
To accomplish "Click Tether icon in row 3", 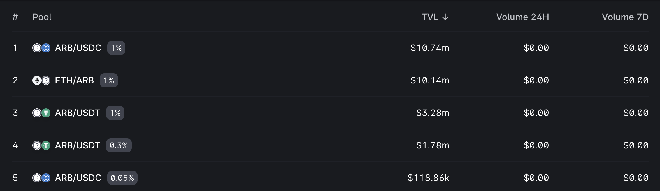I will [46, 113].
